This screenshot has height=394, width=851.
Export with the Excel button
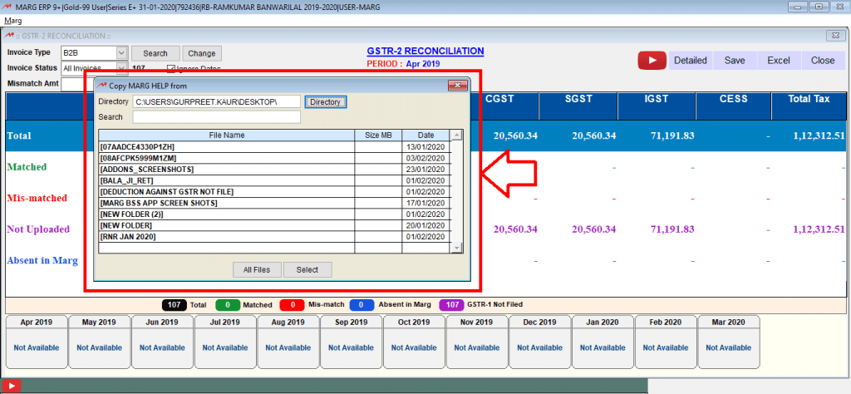pos(778,60)
